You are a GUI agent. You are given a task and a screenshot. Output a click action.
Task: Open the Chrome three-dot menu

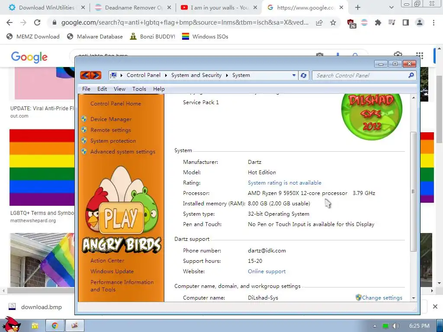433,22
